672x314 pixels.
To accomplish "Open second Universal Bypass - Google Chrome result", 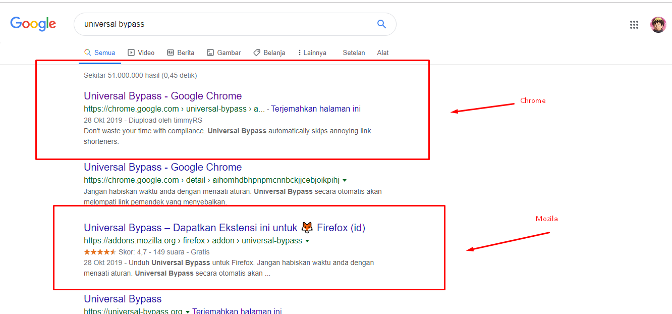I will coord(163,167).
